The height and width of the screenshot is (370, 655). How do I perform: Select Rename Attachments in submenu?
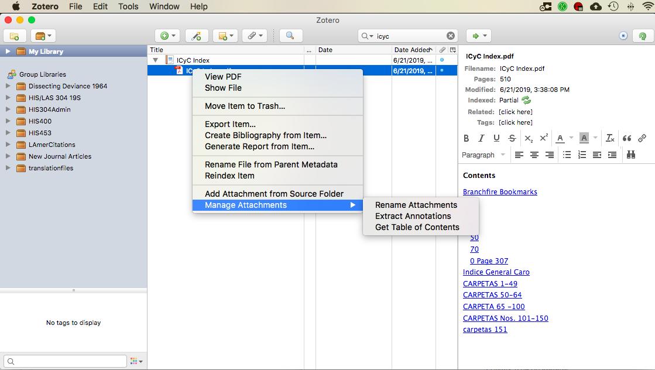click(416, 205)
